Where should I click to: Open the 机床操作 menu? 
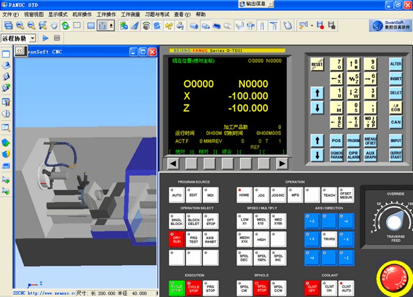(82, 15)
